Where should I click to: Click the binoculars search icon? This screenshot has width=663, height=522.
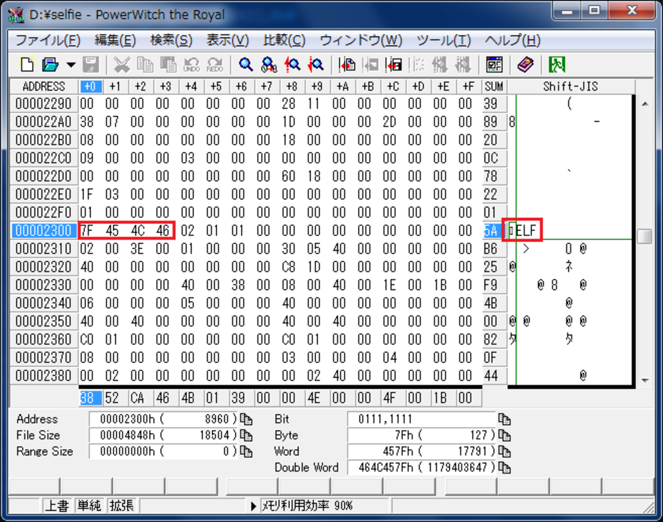coord(269,65)
